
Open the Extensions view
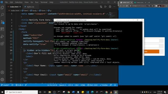(2, 44)
